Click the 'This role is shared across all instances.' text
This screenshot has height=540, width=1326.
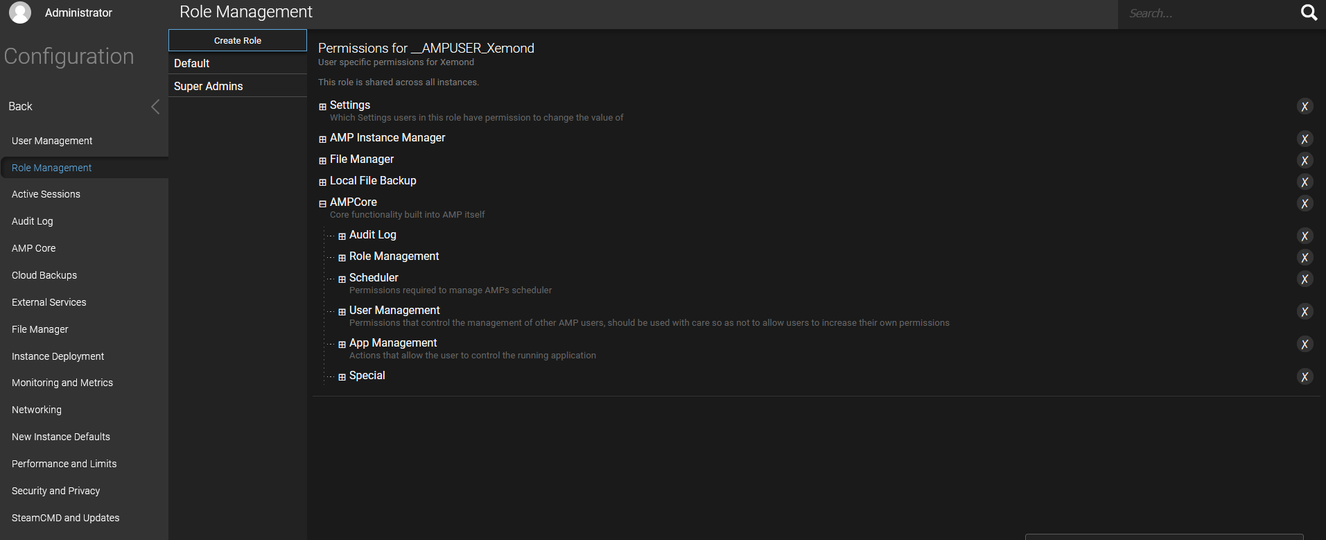(399, 82)
